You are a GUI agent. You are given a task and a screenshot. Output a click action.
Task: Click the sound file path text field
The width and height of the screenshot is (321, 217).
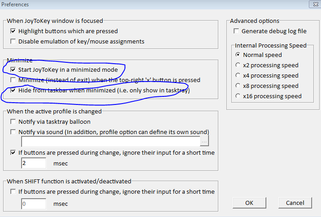pyautogui.click(x=111, y=142)
